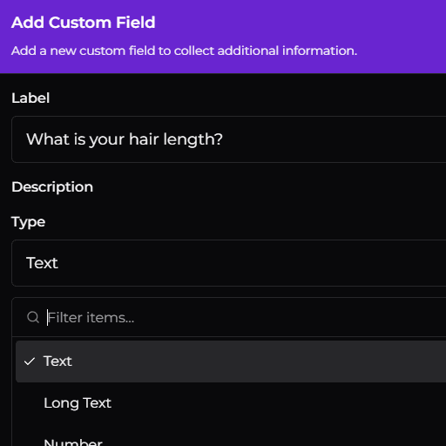Click the Label input with hair length question
The image size is (446, 446).
(x=229, y=139)
